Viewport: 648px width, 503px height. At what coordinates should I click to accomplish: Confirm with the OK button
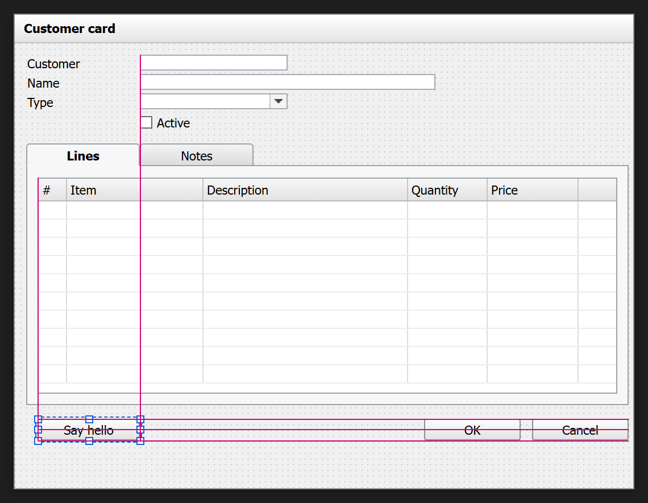tap(472, 430)
